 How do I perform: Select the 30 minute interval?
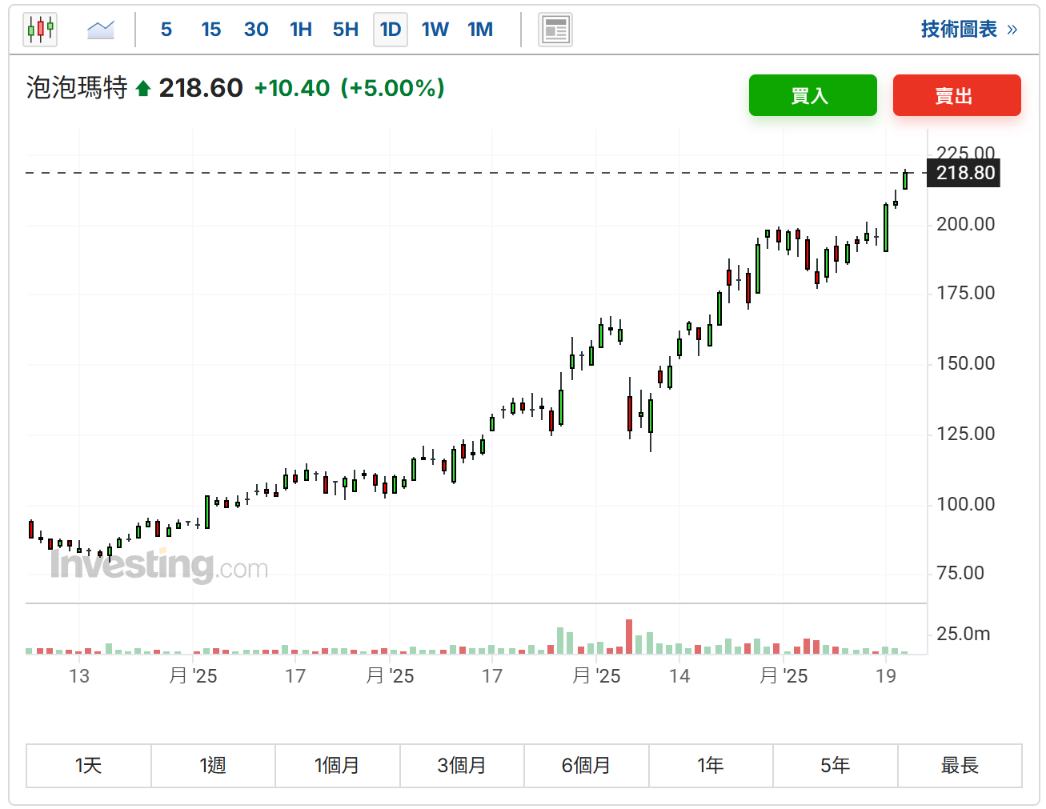point(256,30)
